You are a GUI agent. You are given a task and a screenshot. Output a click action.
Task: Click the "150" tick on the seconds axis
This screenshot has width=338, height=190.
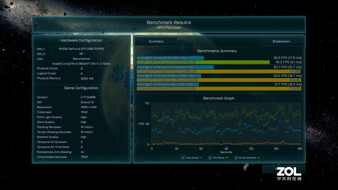(276, 149)
